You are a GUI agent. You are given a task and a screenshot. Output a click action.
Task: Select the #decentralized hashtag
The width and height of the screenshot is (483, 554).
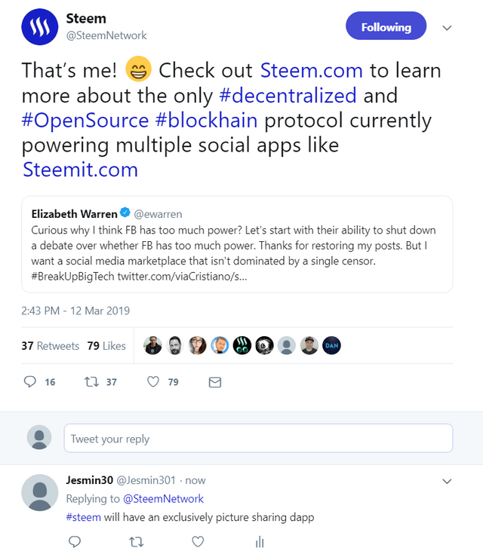[x=288, y=96]
